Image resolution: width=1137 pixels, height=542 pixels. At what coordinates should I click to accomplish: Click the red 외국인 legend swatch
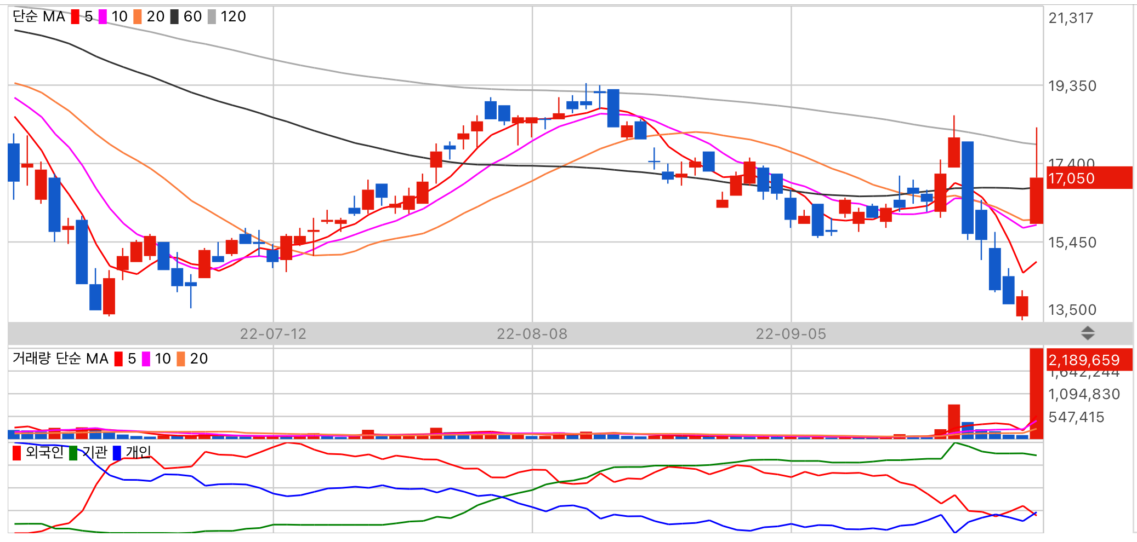[x=17, y=453]
